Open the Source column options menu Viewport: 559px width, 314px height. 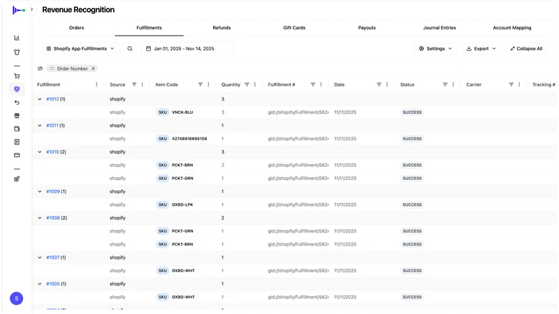click(x=143, y=84)
